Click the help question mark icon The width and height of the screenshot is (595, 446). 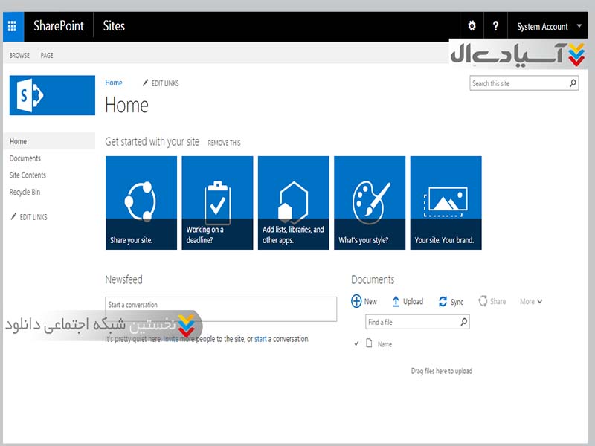(495, 26)
